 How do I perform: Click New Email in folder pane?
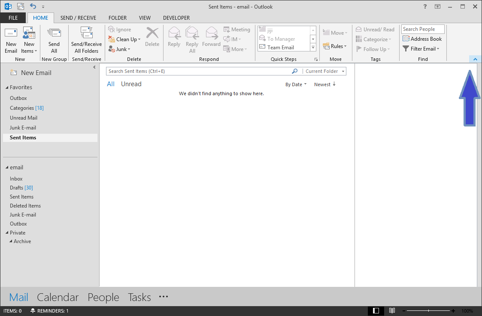31,73
